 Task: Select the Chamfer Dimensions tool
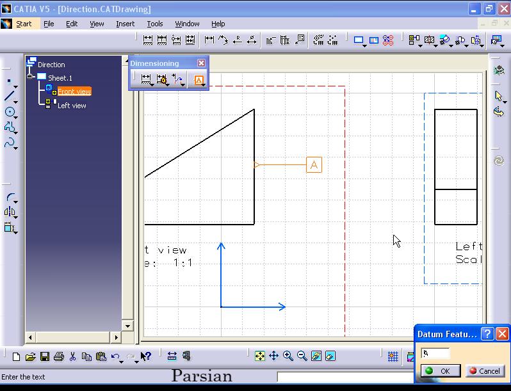tap(270, 40)
